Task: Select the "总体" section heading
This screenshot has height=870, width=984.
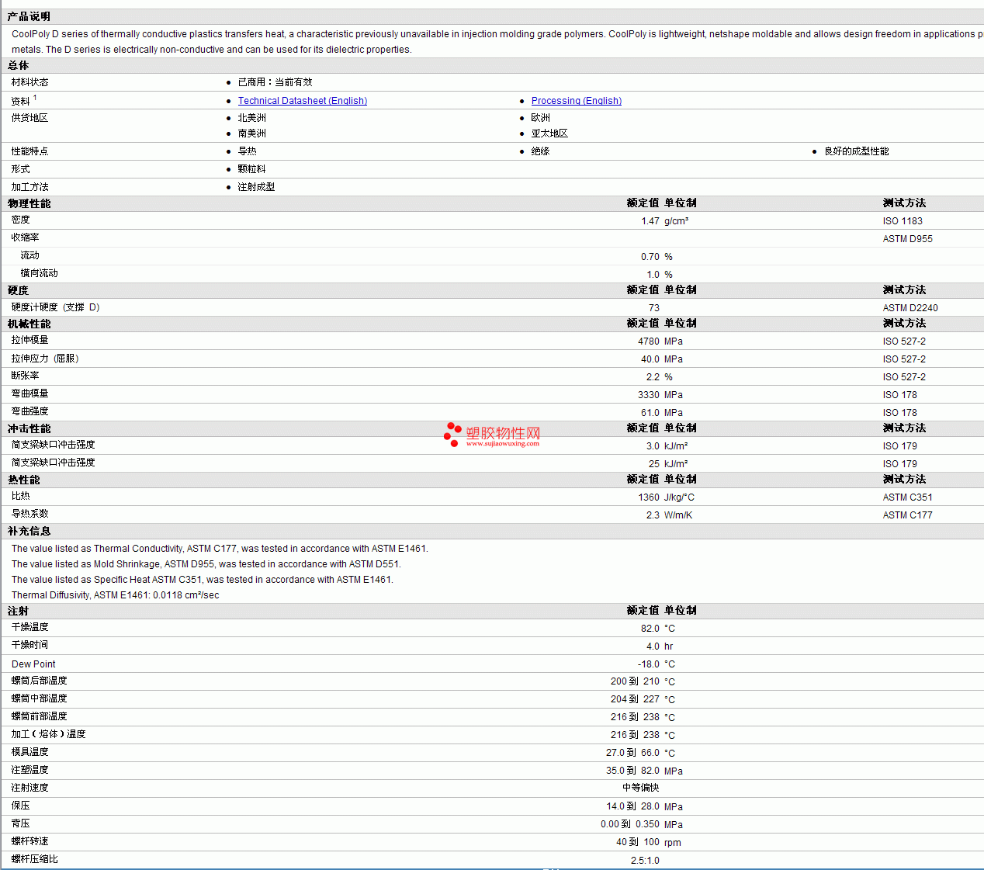Action: [x=19, y=66]
